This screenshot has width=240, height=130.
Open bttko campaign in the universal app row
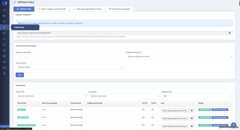point(44,125)
